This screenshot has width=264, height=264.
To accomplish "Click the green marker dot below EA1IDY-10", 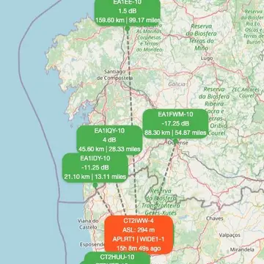I will click(x=95, y=186).
